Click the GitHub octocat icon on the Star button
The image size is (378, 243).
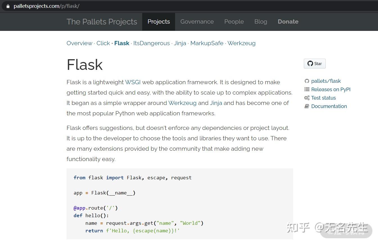[310, 63]
